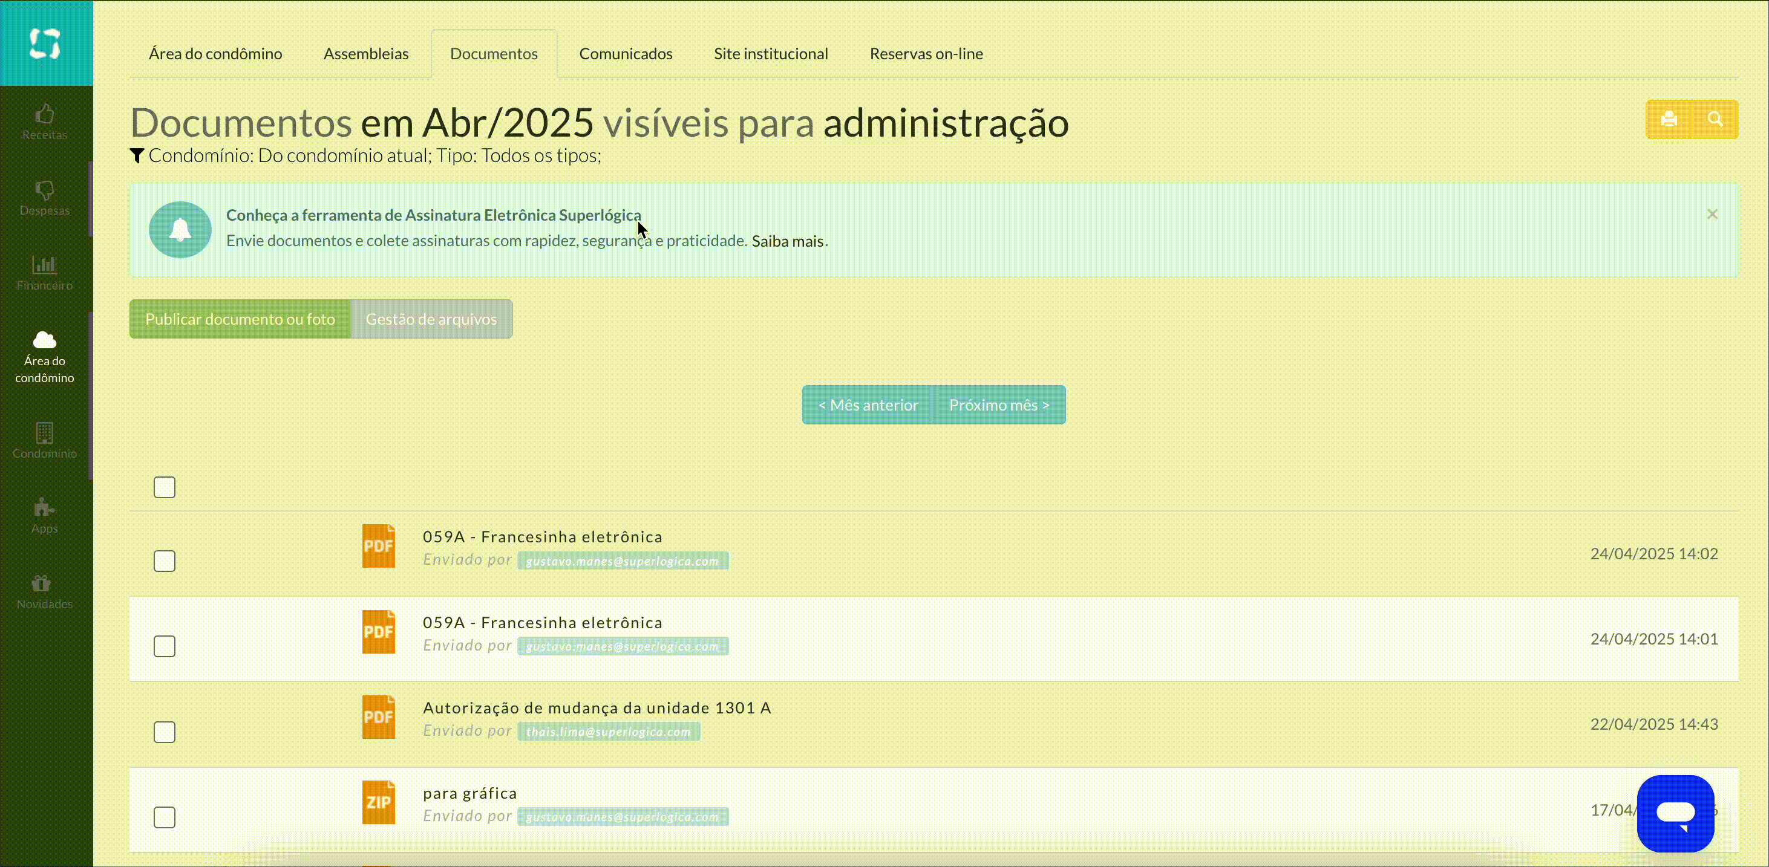Check the para gráfica checkbox
Image resolution: width=1769 pixels, height=867 pixels.
(165, 817)
